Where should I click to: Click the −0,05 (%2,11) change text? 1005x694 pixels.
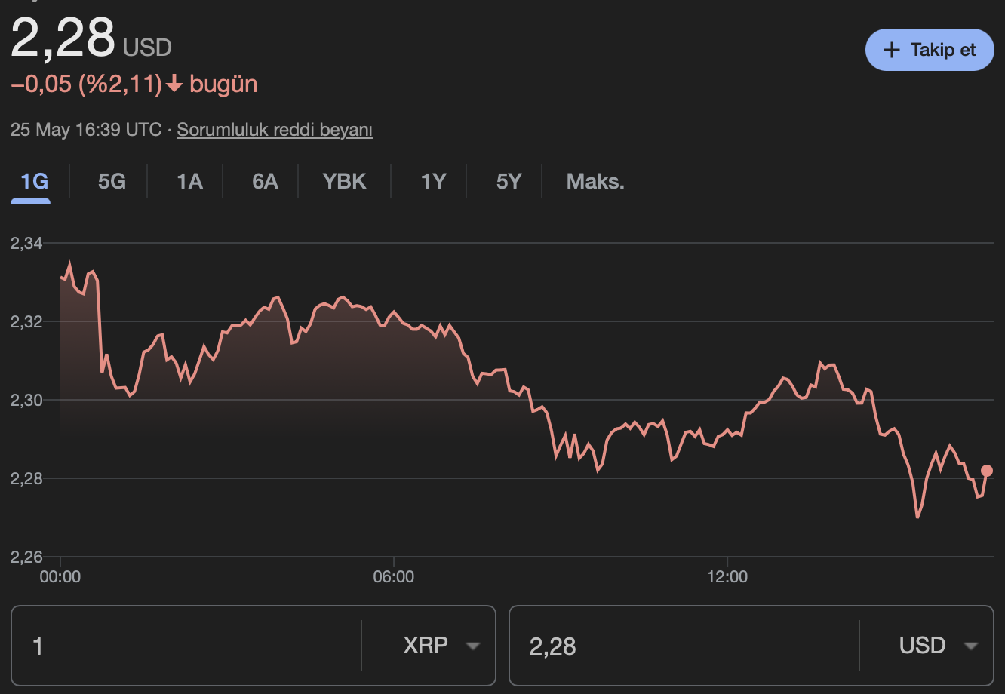tap(87, 84)
